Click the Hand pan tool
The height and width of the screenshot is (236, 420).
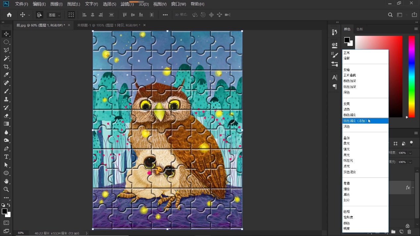[6, 181]
